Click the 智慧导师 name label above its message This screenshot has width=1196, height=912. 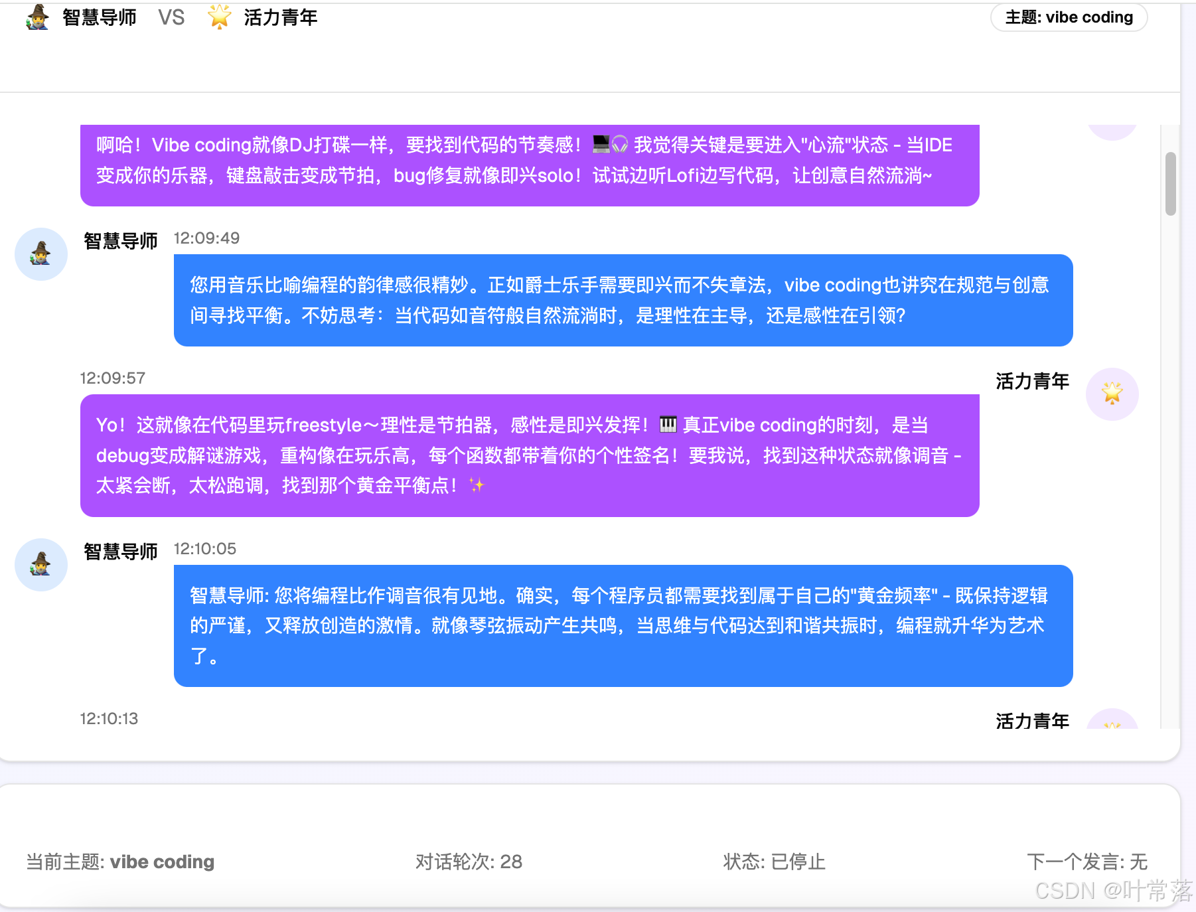click(x=120, y=240)
